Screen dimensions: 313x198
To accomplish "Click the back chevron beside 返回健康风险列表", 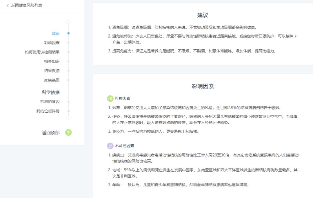I will [8, 6].
